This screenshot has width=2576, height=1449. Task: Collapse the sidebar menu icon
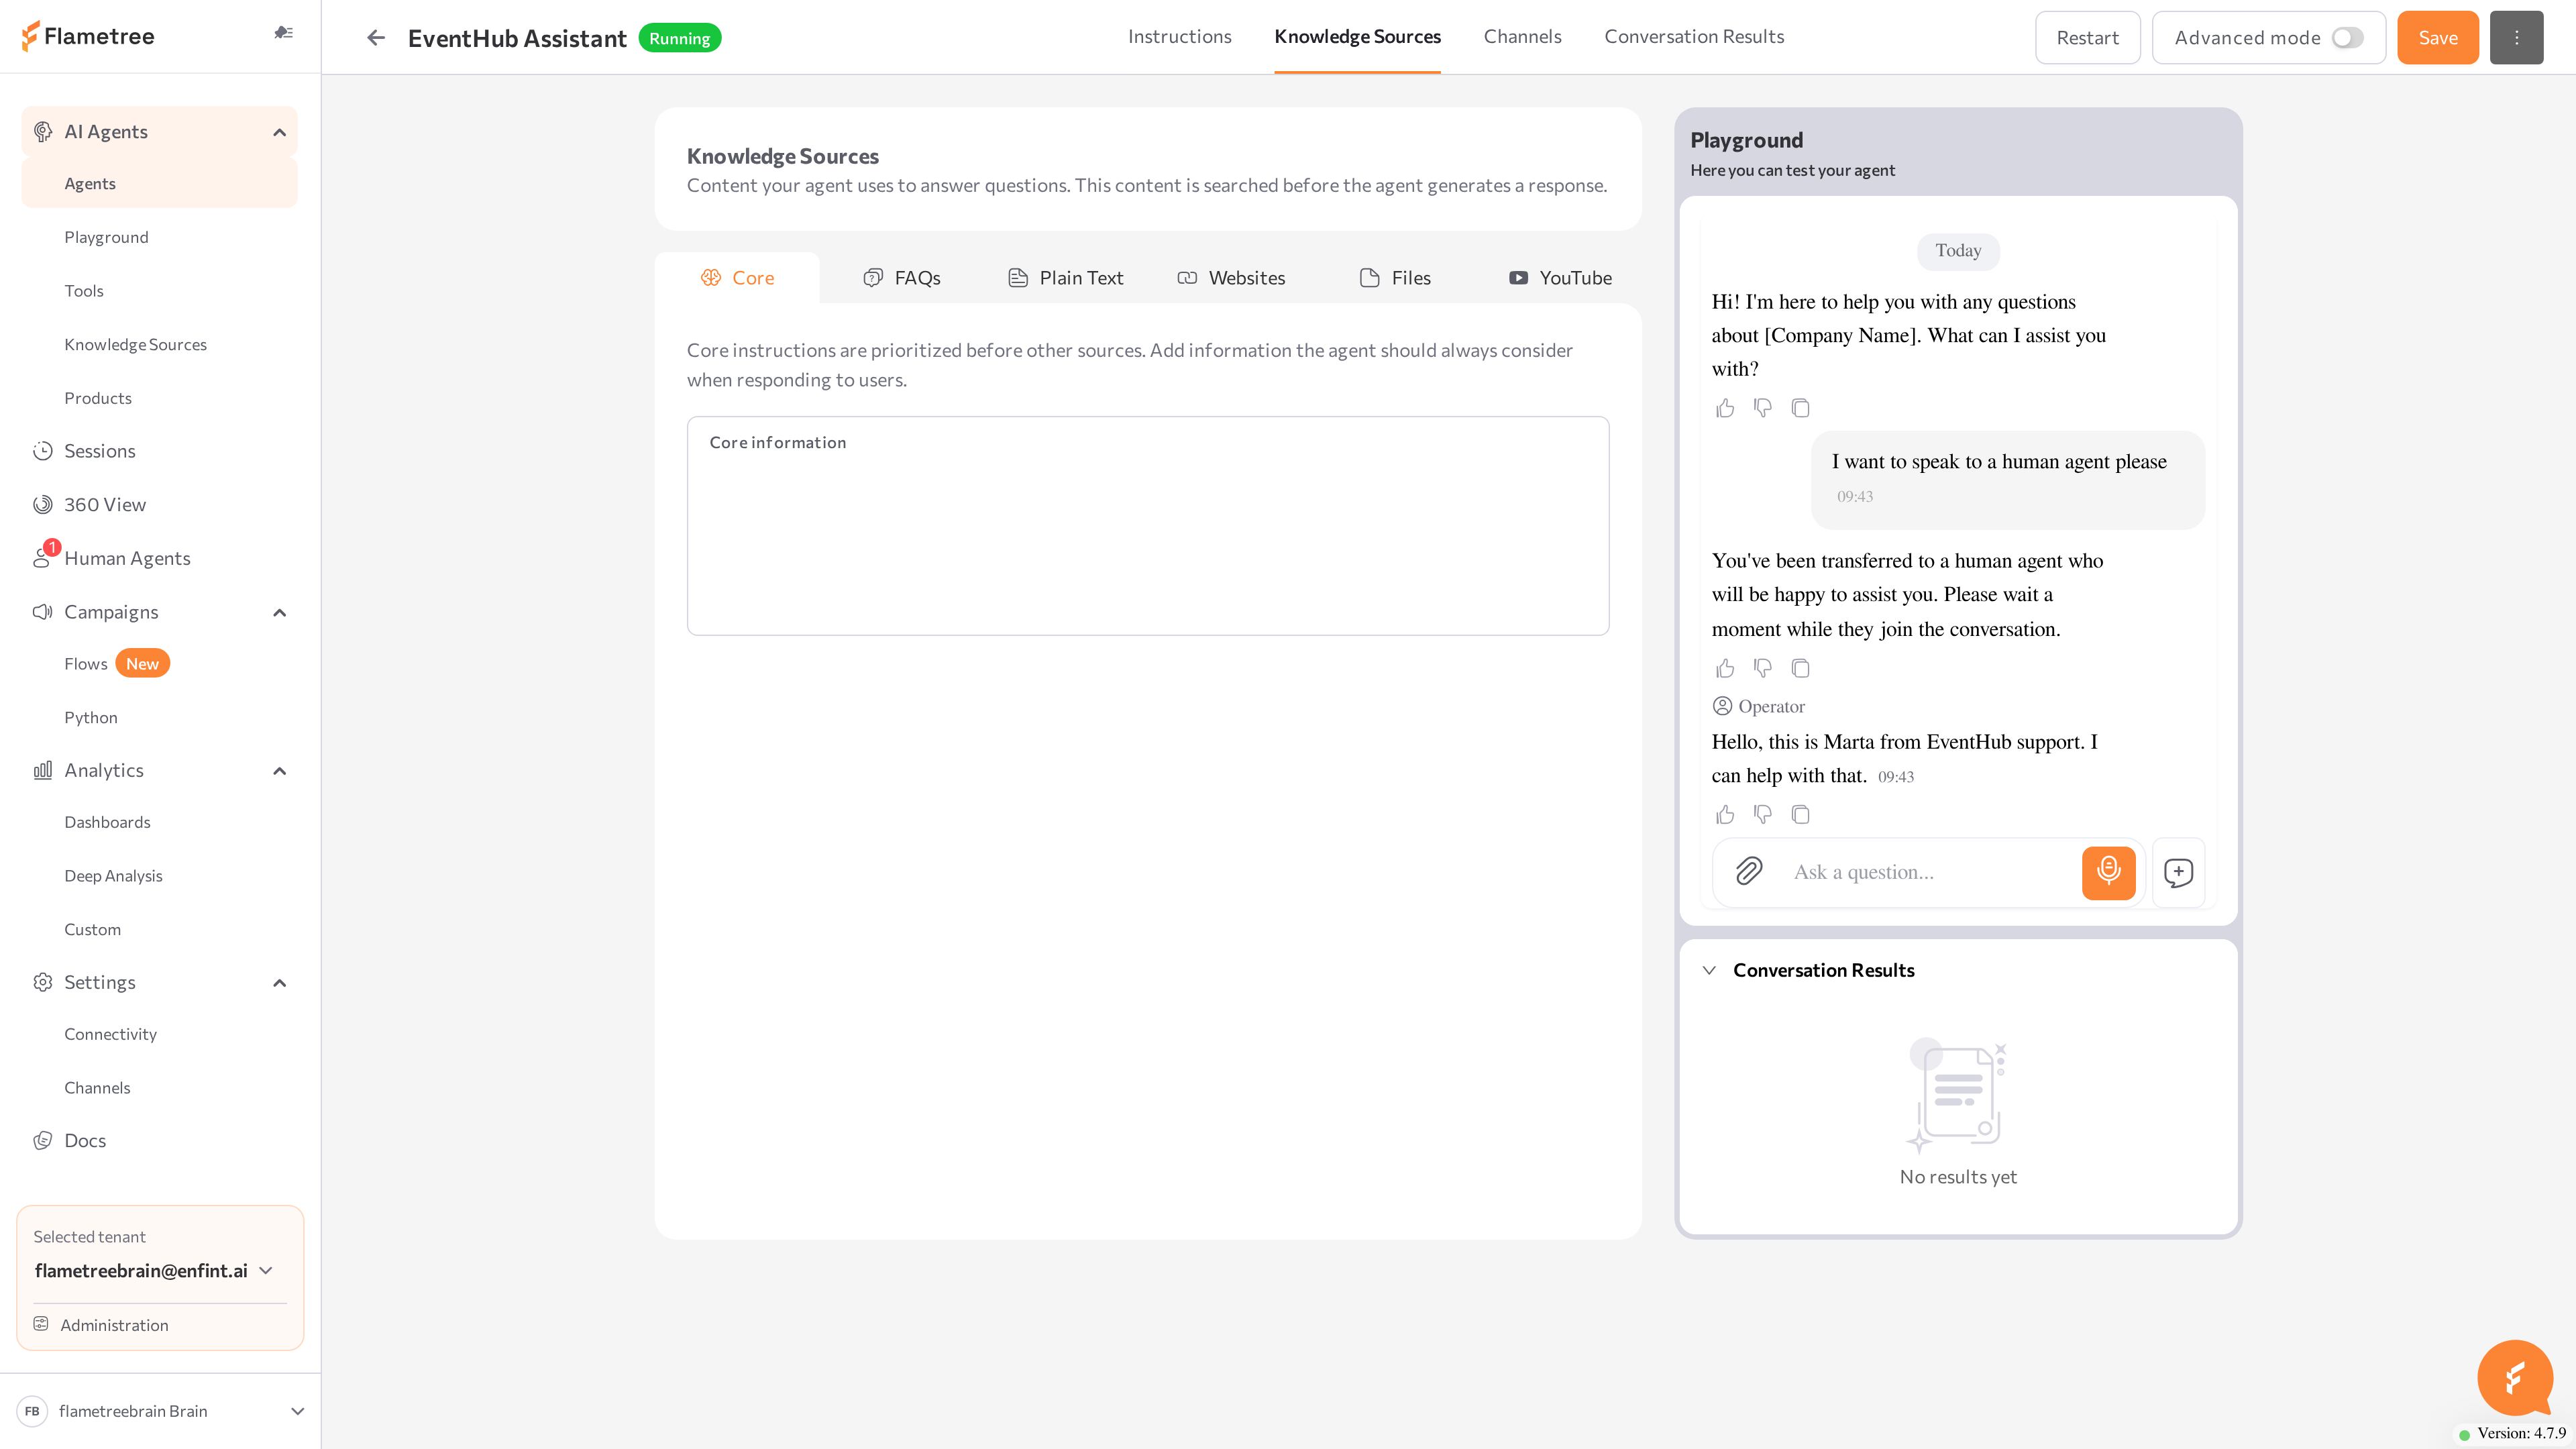[284, 33]
